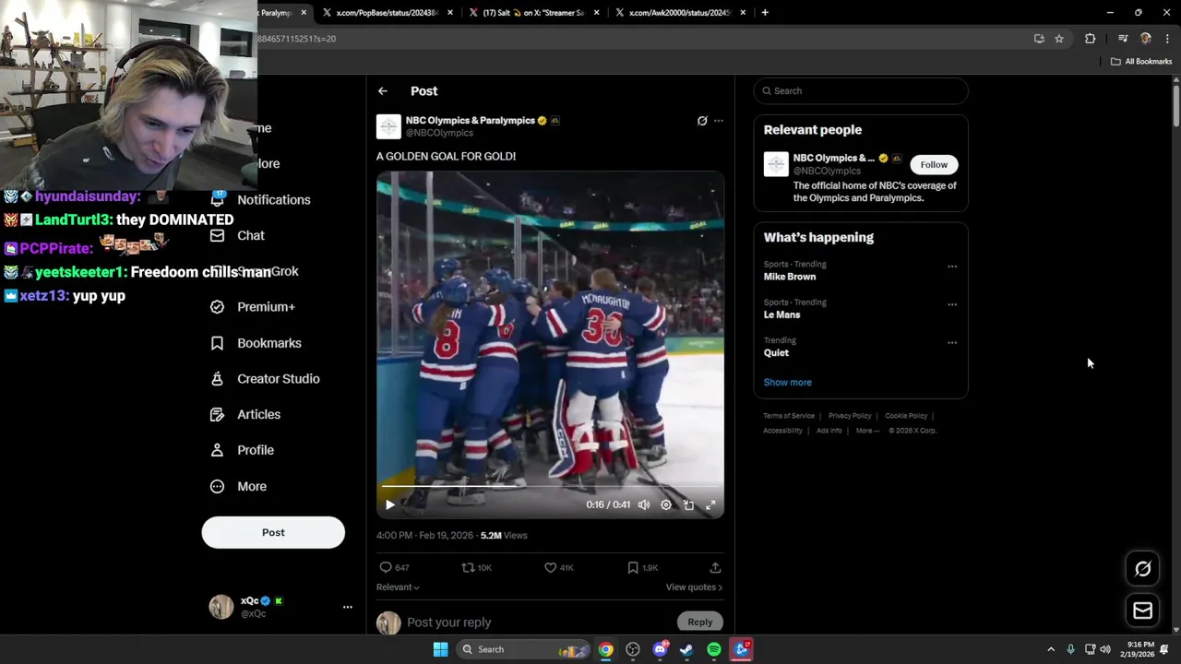This screenshot has width=1181, height=664.
Task: Play the golden goal video
Action: [x=390, y=504]
